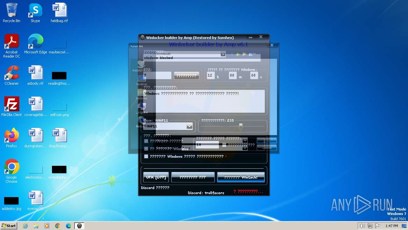Viewport: 408px width, 230px height.
Task: Click the network icon in system tray
Action: pyautogui.click(x=370, y=226)
